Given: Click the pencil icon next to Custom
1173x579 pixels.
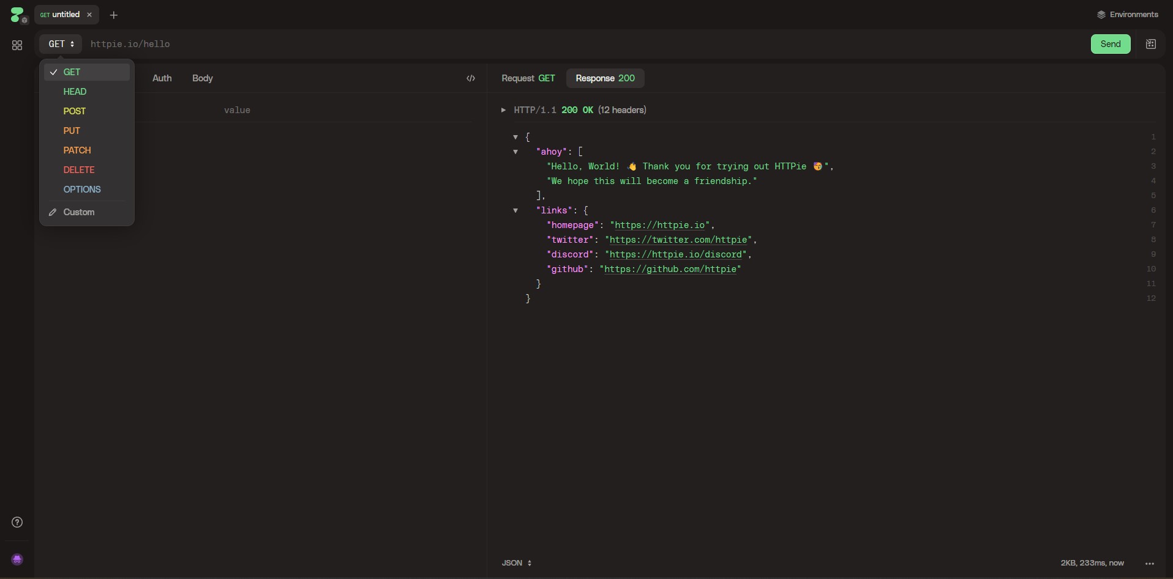Looking at the screenshot, I should pos(53,212).
